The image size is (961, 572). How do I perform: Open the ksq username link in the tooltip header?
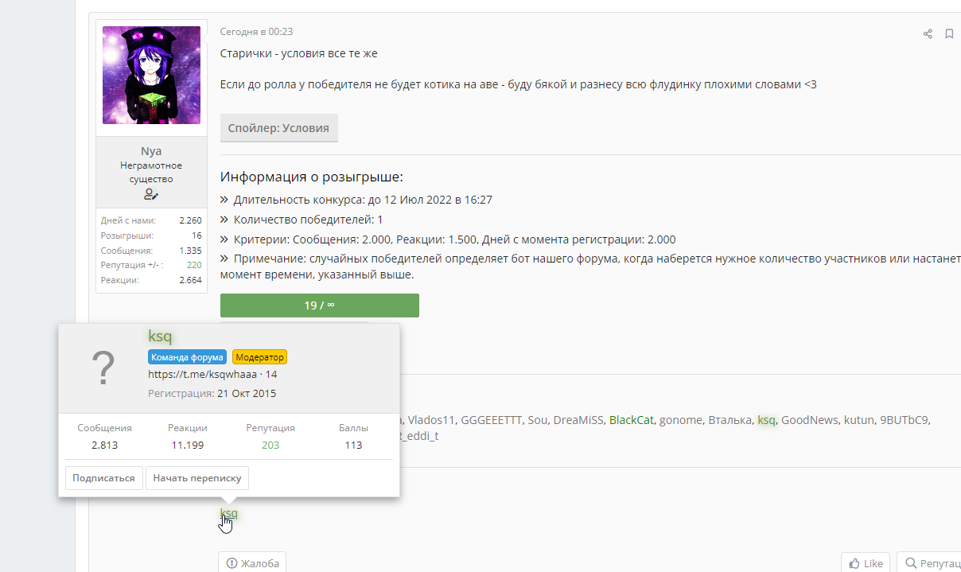160,337
